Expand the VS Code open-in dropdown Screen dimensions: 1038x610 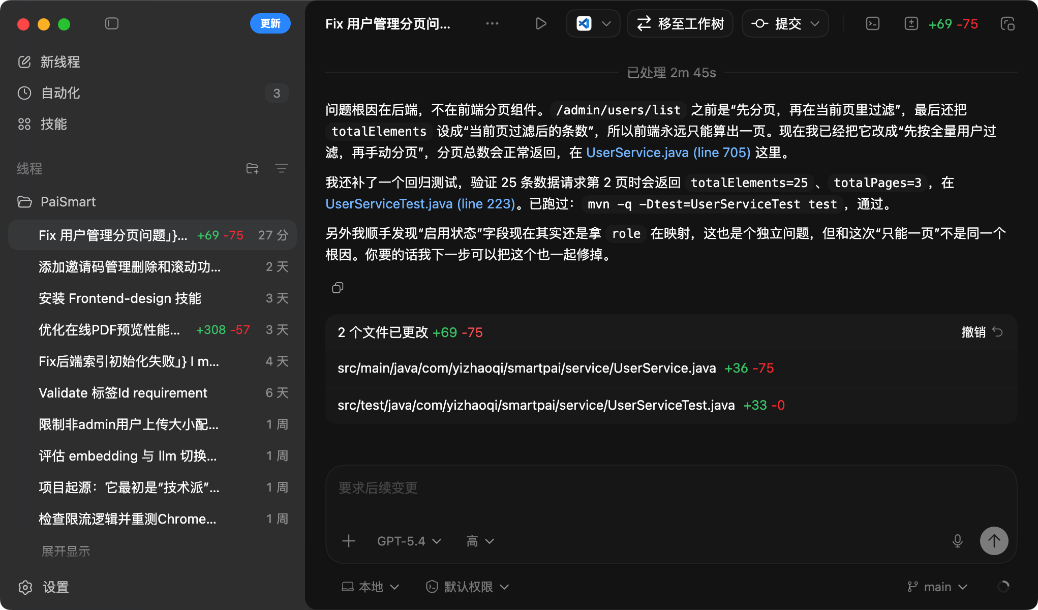click(x=606, y=24)
